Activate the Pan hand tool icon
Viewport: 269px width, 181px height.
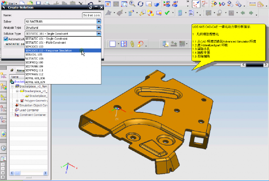tap(148, 4)
